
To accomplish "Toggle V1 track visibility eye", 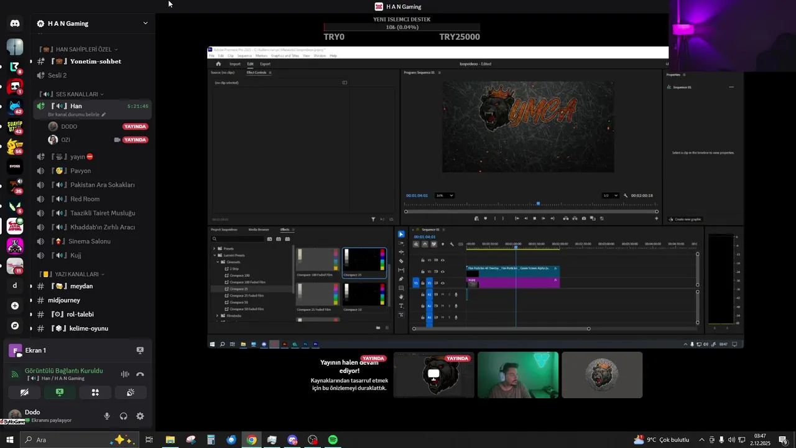I will coord(443,282).
